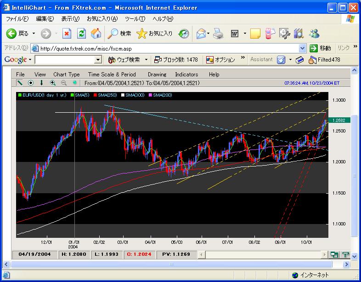This screenshot has width=361, height=282.
Task: Zoom in on the chart
Action: coord(53,83)
